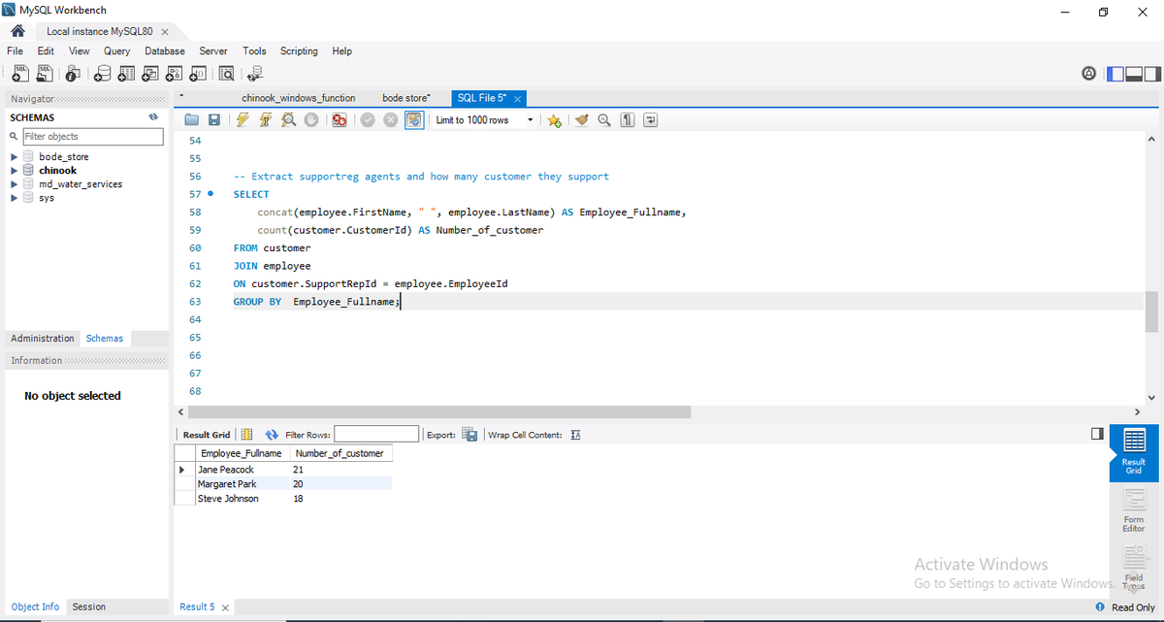Create a new schema toolbar icon
The image size is (1164, 622).
click(104, 73)
